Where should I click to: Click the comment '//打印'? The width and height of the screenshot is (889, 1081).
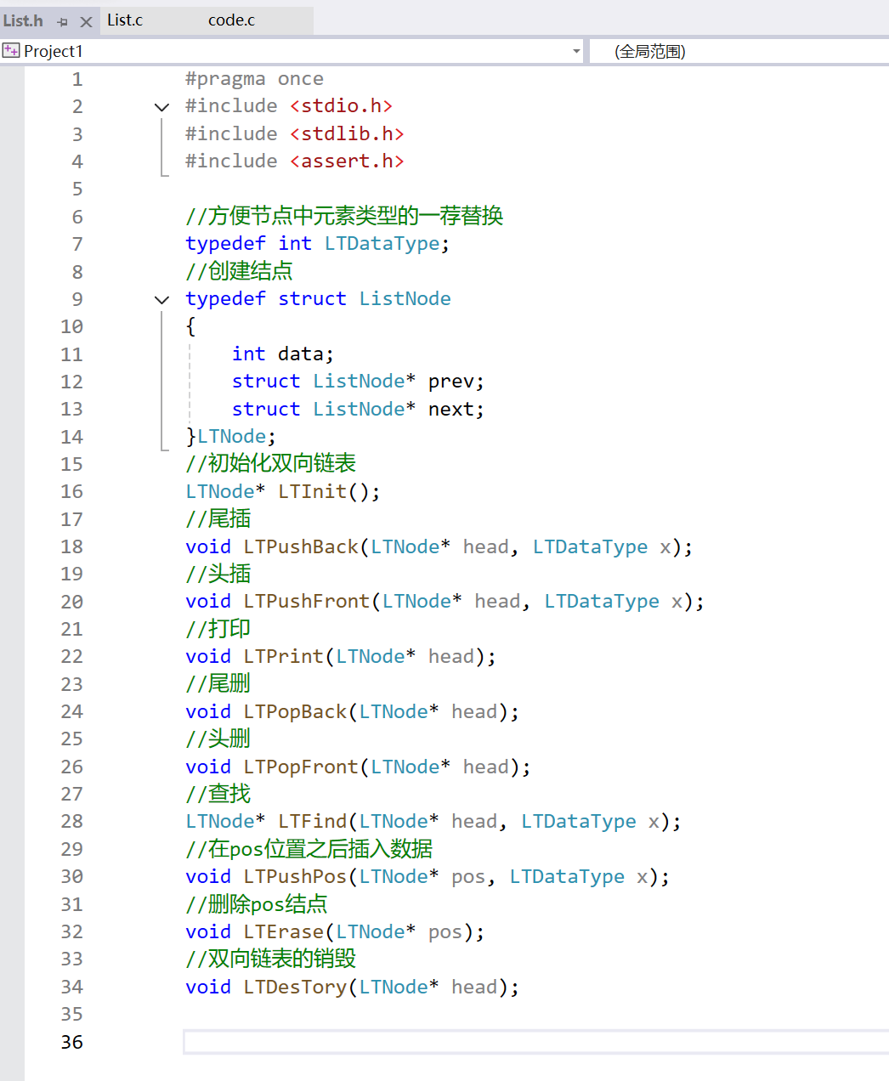218,629
